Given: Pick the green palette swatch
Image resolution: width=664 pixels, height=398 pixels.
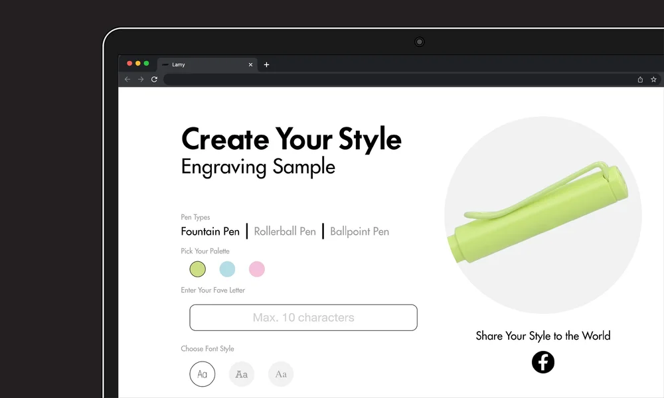Looking at the screenshot, I should pos(198,269).
